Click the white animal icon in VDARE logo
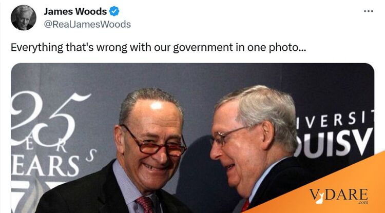Viewport: 385px width, 213px height. (x=319, y=199)
